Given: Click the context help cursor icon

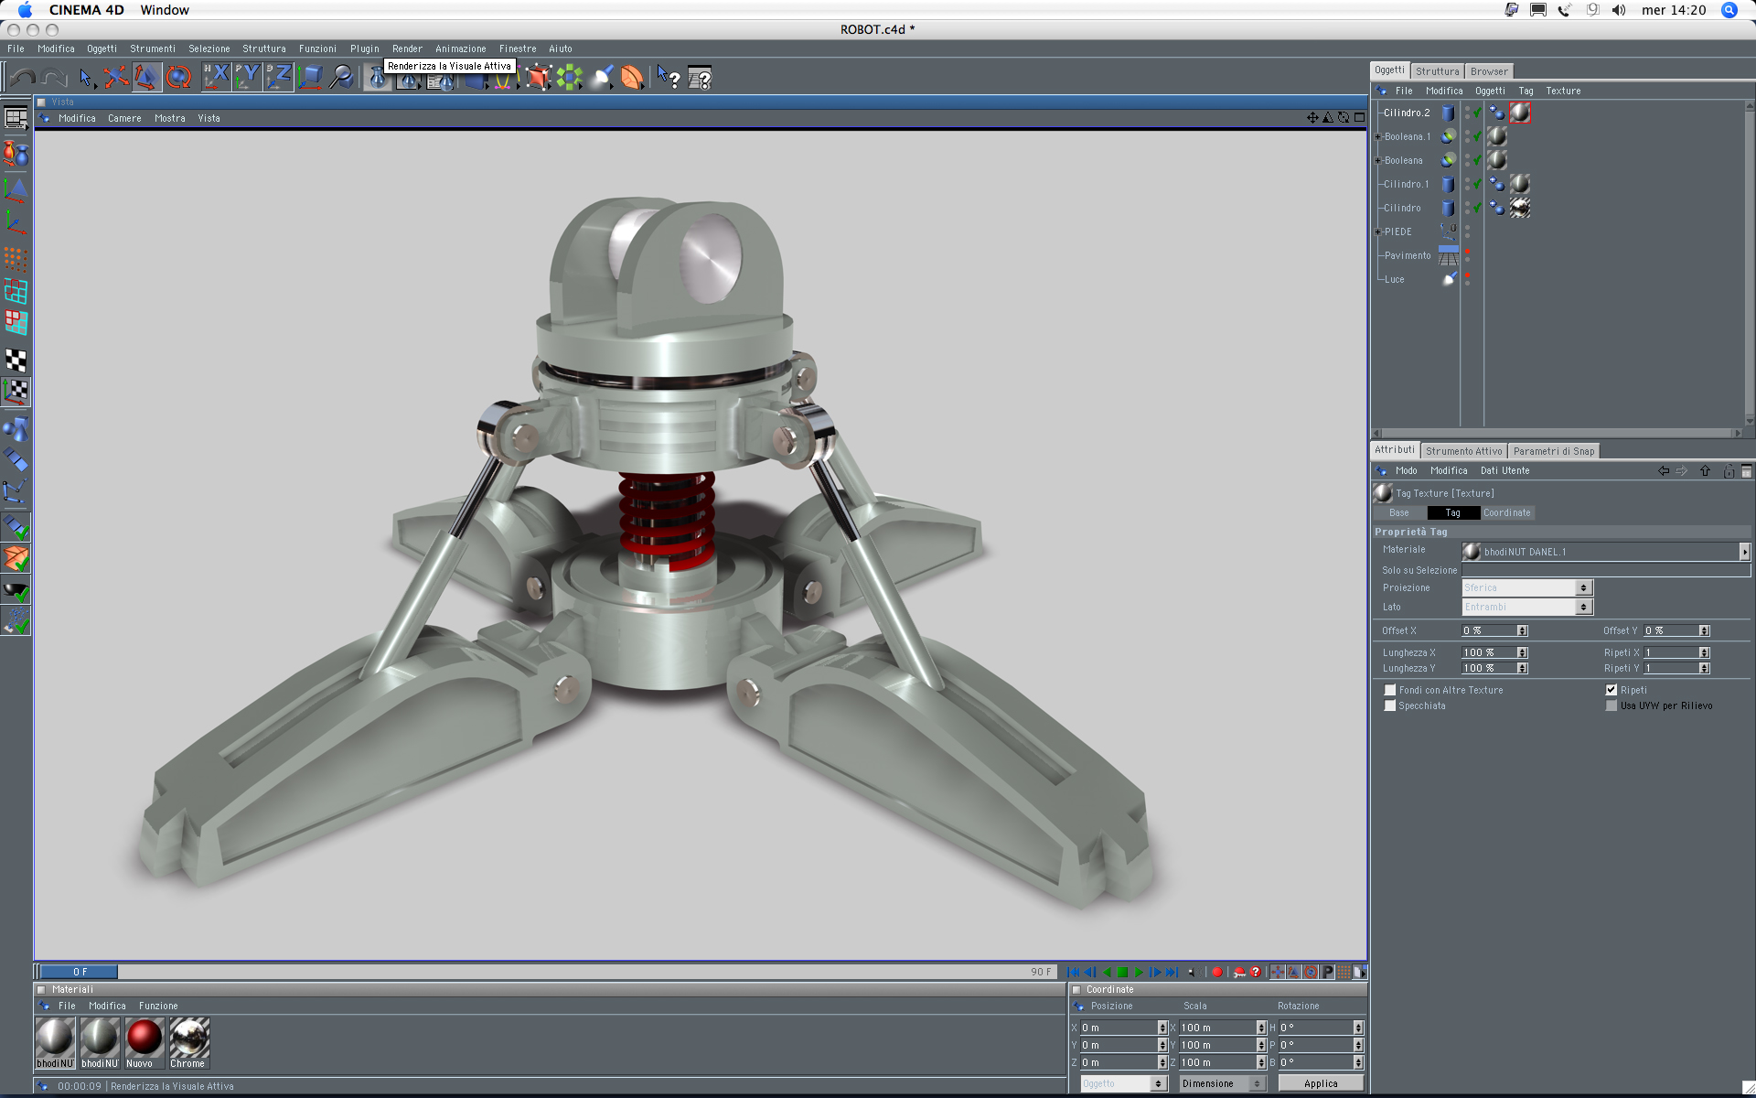Looking at the screenshot, I should pyautogui.click(x=669, y=78).
